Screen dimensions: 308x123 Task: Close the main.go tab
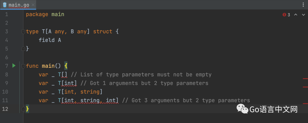click(x=33, y=5)
